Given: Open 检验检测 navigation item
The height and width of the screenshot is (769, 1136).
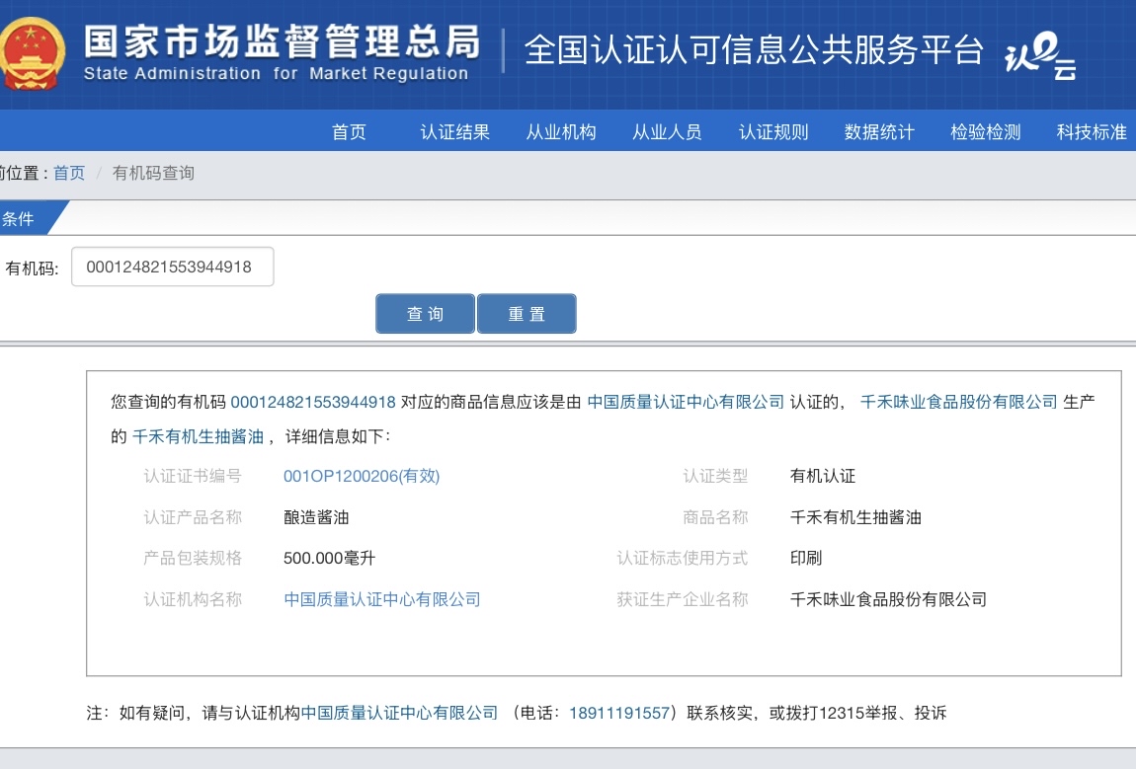Looking at the screenshot, I should 985,132.
